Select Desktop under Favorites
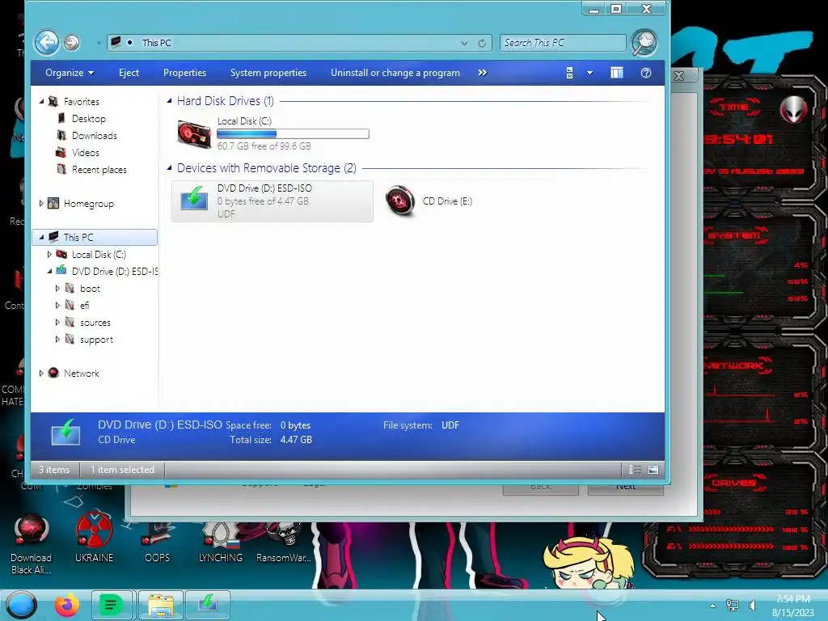Screen dimensions: 828x621 pos(89,119)
